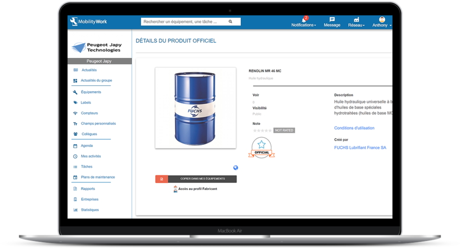Click the Visibilité label
Image resolution: width=460 pixels, height=248 pixels.
pyautogui.click(x=259, y=108)
